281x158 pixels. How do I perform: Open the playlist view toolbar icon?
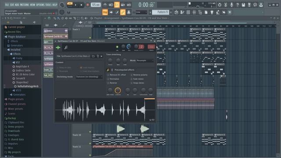point(177,12)
